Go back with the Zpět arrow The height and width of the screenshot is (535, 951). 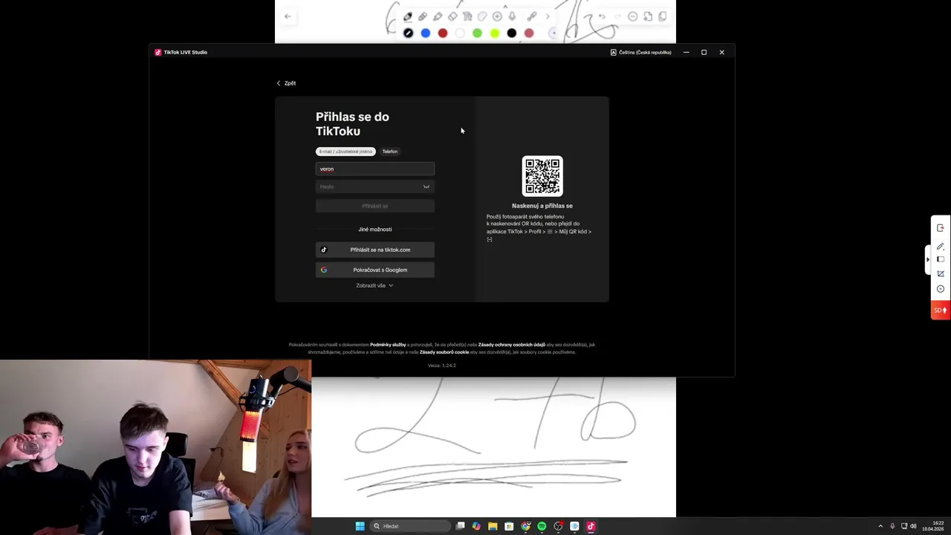(286, 83)
